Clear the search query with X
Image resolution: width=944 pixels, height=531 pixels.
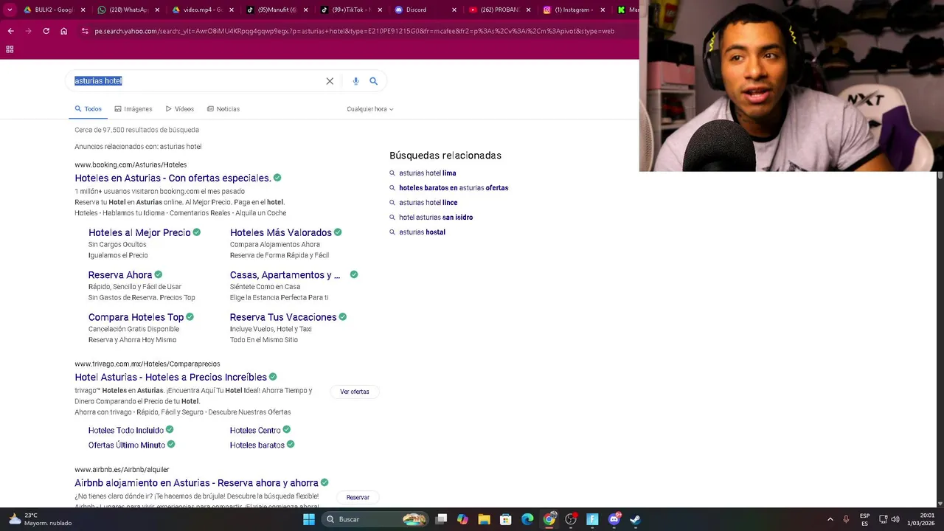point(330,81)
